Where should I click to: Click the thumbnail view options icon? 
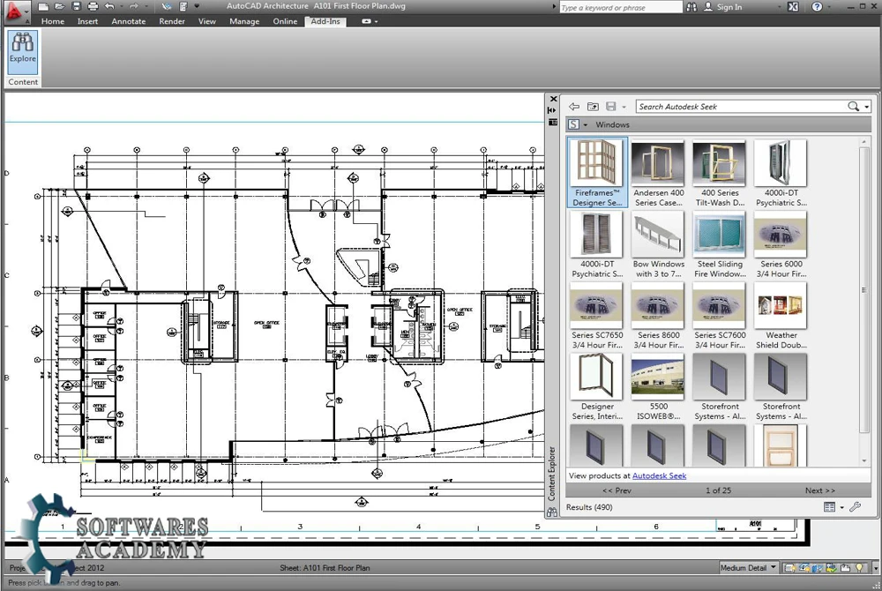(x=829, y=507)
